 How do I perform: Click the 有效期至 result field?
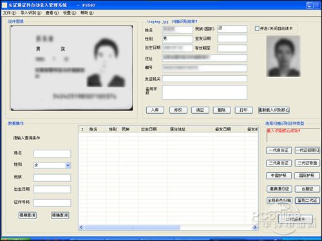232,48
